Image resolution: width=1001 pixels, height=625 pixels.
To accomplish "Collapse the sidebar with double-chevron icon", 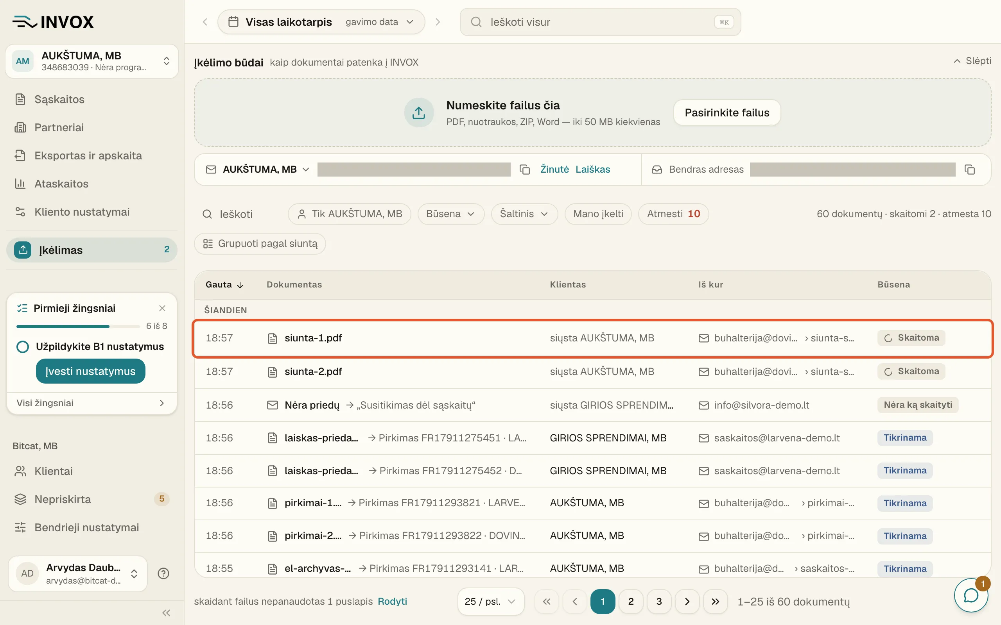I will (166, 612).
